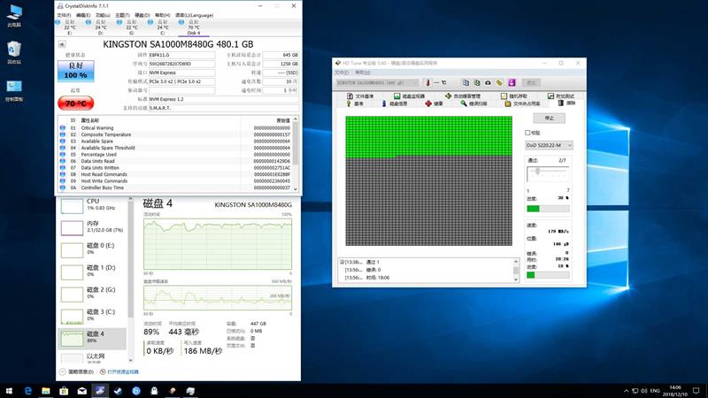Select the Controller Busy Time SMART row
Screen dimensions: 708x398
click(x=175, y=188)
